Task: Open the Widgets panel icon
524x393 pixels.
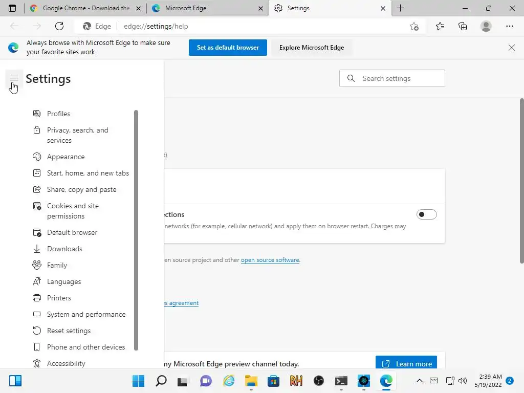Action: (x=15, y=381)
